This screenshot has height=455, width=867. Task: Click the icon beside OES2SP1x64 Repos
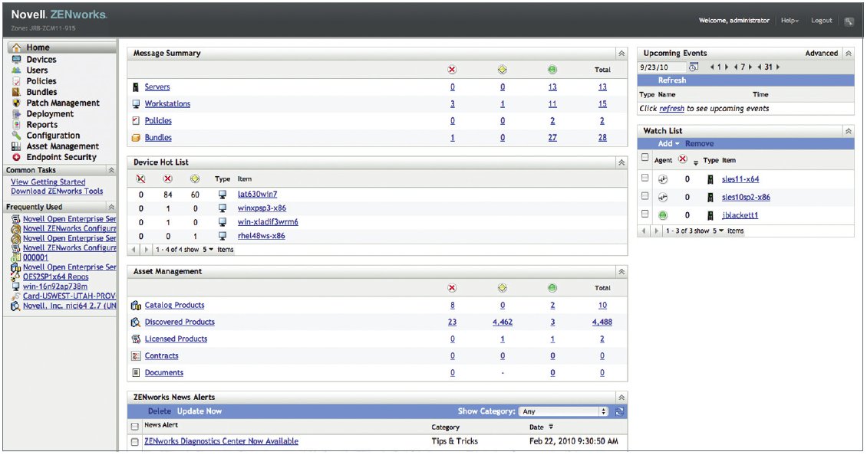(x=16, y=277)
